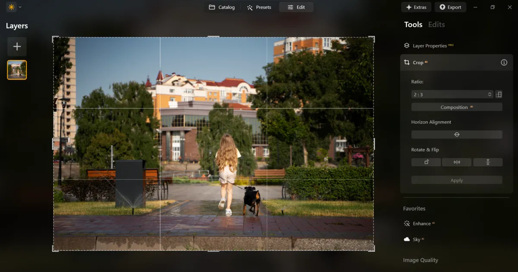Flip the image horizontally
This screenshot has width=518, height=272.
pyautogui.click(x=457, y=162)
